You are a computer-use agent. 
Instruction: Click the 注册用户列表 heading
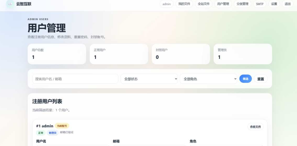47,102
